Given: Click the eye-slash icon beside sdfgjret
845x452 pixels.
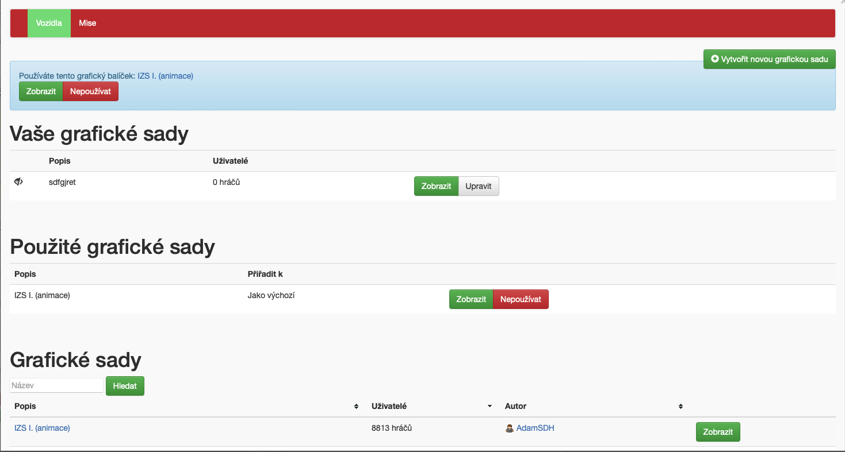Looking at the screenshot, I should point(18,181).
